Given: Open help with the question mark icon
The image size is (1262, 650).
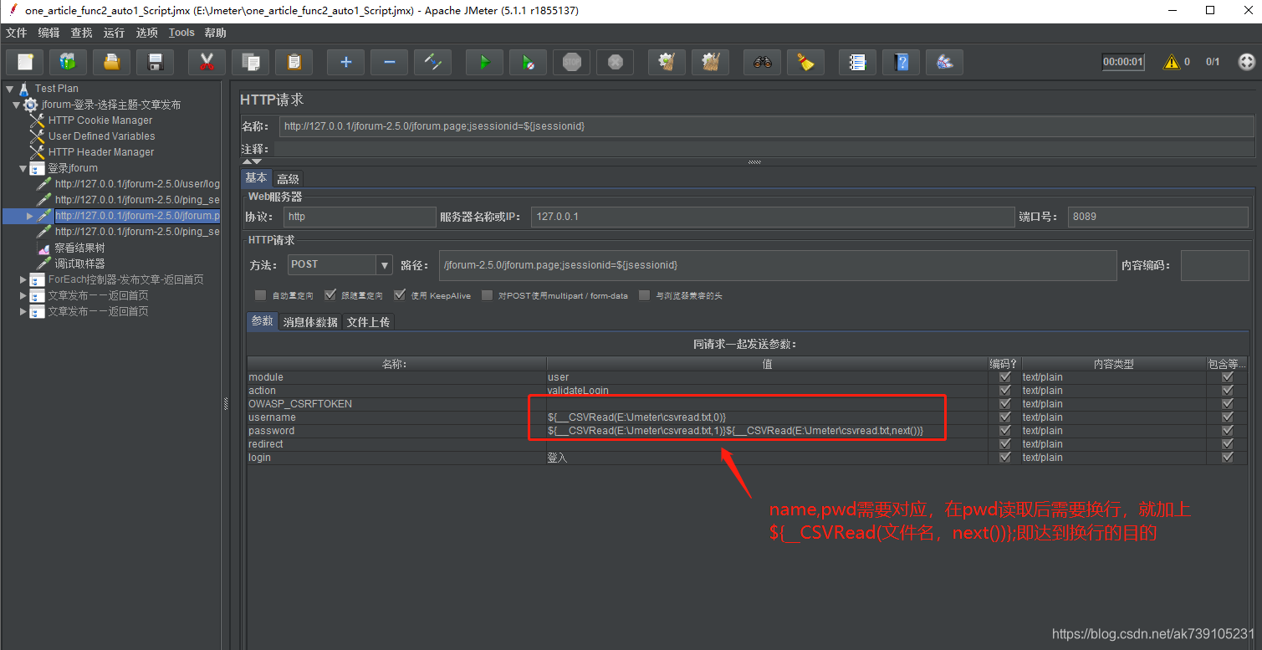Looking at the screenshot, I should [x=901, y=62].
